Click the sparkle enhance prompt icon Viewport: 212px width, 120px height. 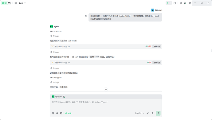point(147,113)
